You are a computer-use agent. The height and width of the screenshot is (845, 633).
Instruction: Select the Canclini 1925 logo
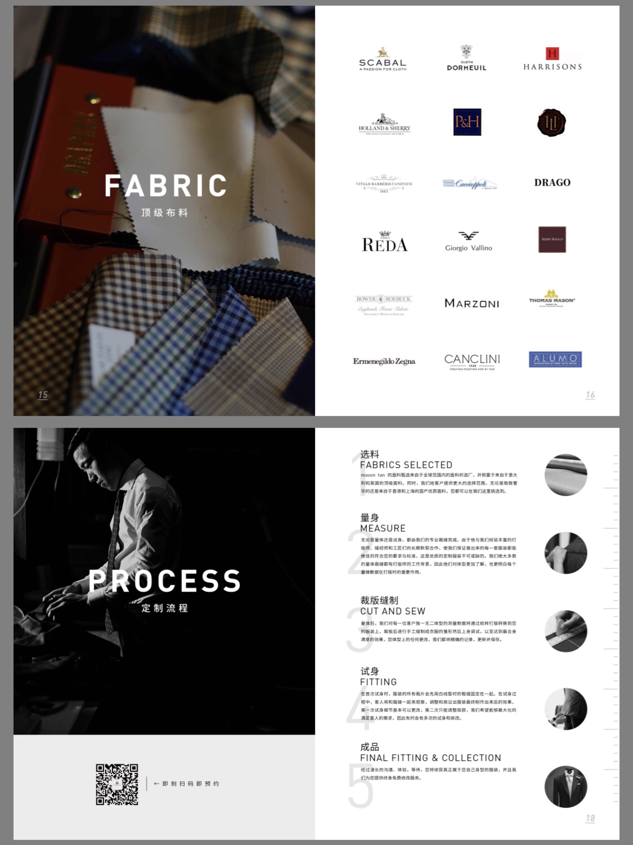[472, 362]
